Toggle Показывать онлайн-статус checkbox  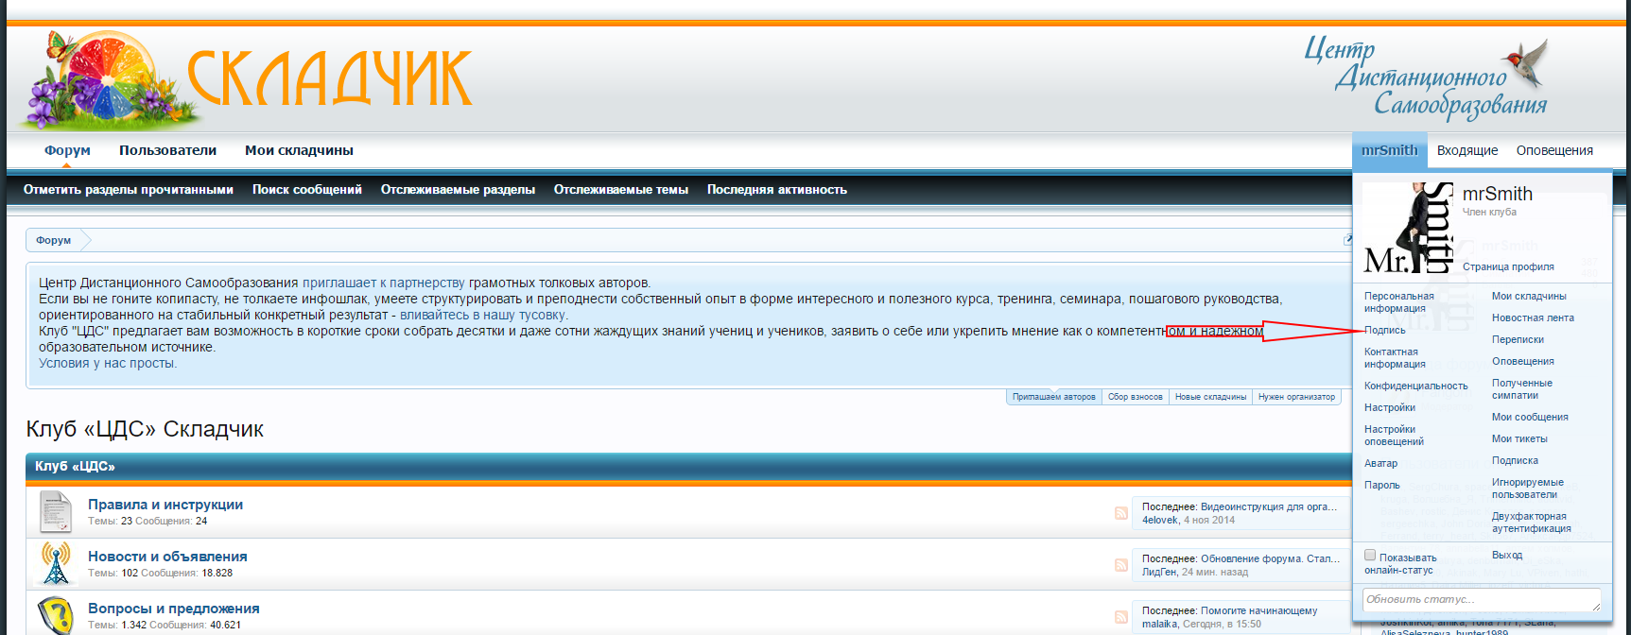[x=1370, y=556]
